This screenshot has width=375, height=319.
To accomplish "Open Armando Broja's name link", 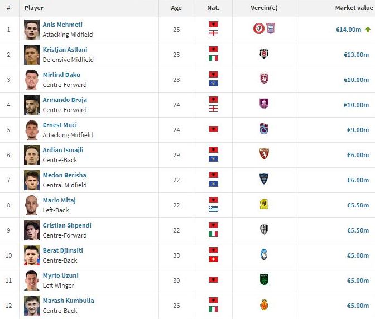I will click(x=65, y=100).
